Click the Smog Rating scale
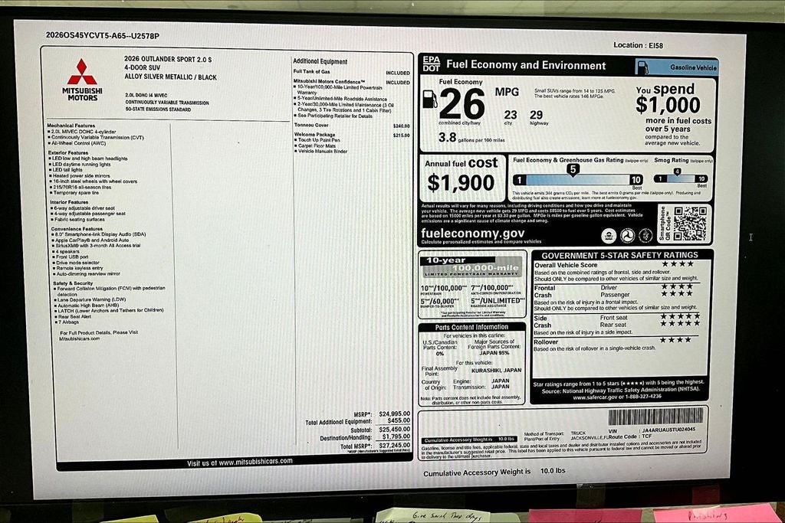The height and width of the screenshot is (523, 785). click(682, 178)
